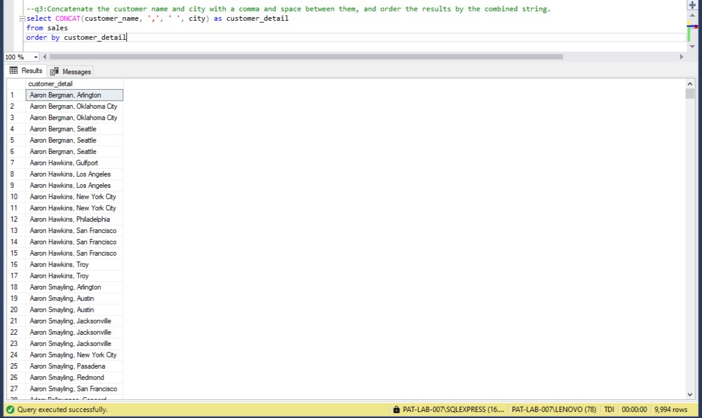Viewport: 702px width, 418px height.
Task: Select 'Aaron Smayling, Redmond' cell
Action: (x=74, y=378)
